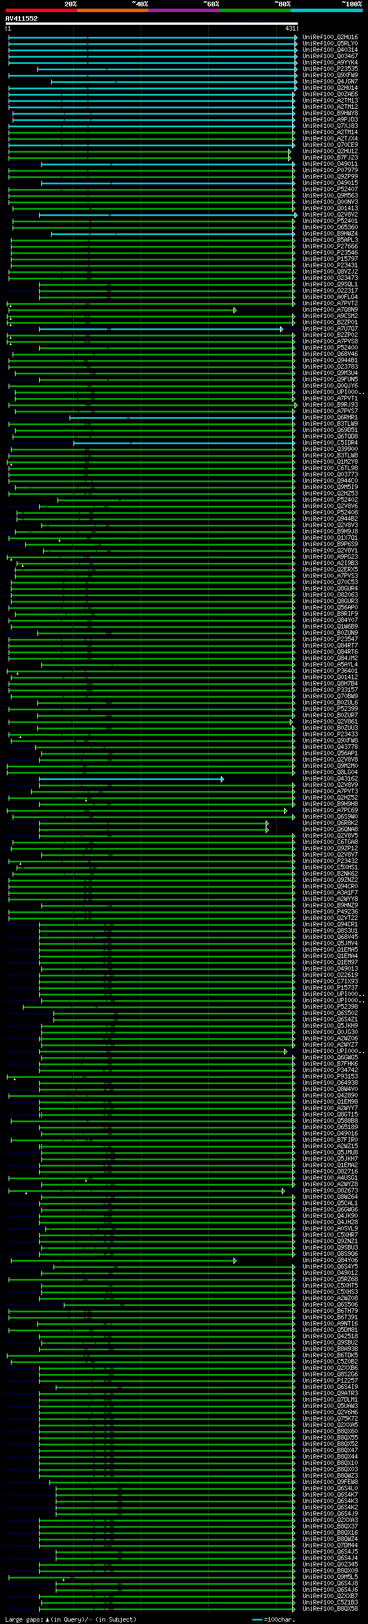Select the UniRef100_P49236 label
This screenshot has width=368, height=1624.
(x=330, y=911)
